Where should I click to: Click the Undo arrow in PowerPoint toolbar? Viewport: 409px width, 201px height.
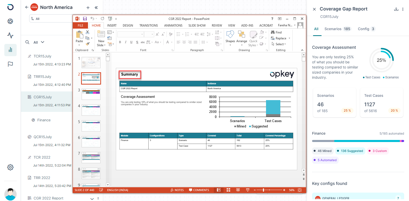[x=92, y=19]
